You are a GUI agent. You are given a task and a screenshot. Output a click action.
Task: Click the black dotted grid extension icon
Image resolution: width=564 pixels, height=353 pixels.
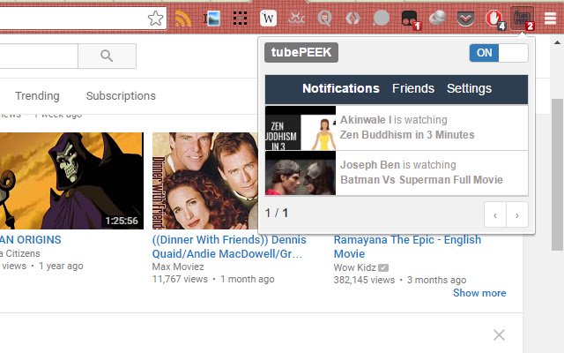click(x=240, y=18)
